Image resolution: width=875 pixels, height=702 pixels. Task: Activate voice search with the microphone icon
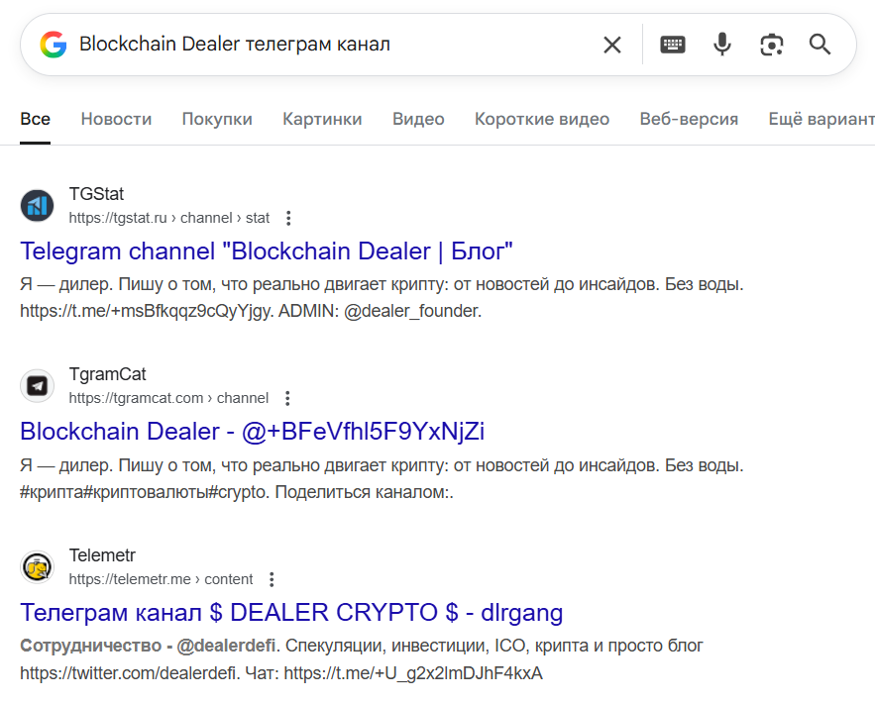[x=721, y=44]
